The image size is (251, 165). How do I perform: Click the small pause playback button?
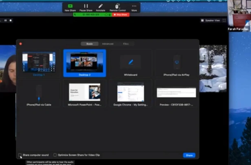pyautogui.click(x=6, y=20)
